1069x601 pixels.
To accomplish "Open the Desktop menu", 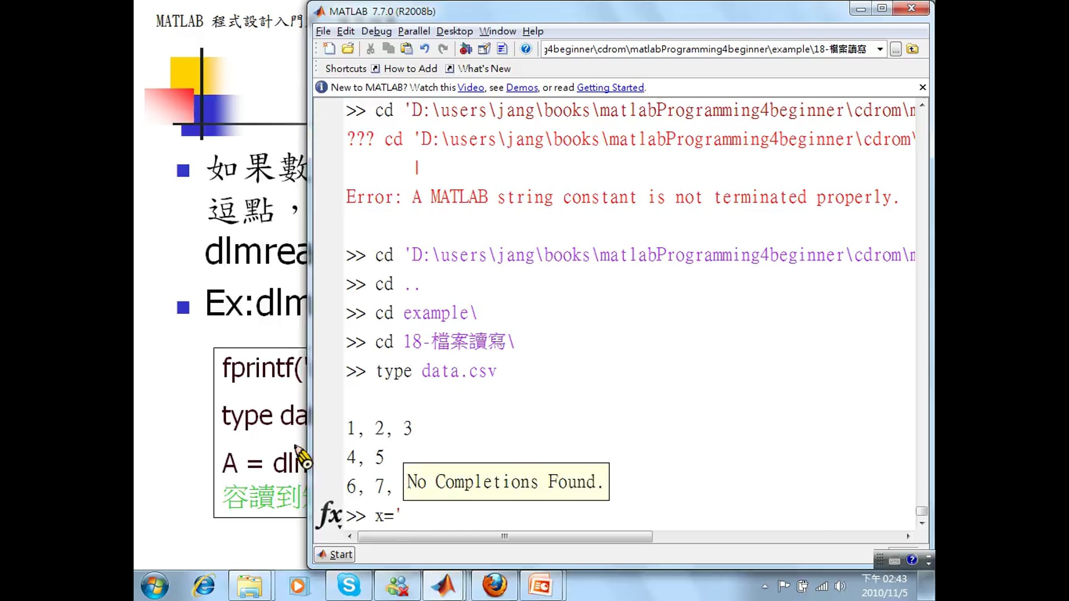I will tap(454, 31).
